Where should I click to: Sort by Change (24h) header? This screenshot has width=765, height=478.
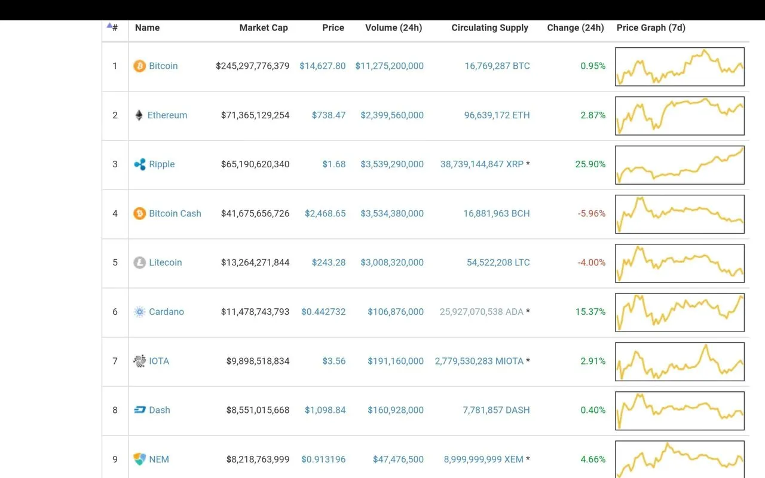576,27
